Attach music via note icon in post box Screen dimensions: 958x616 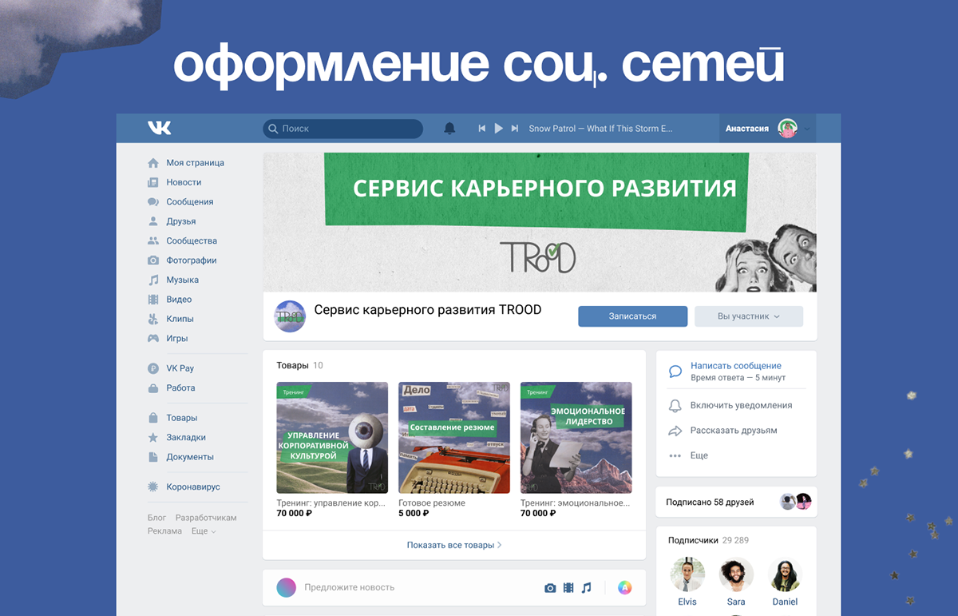[587, 588]
